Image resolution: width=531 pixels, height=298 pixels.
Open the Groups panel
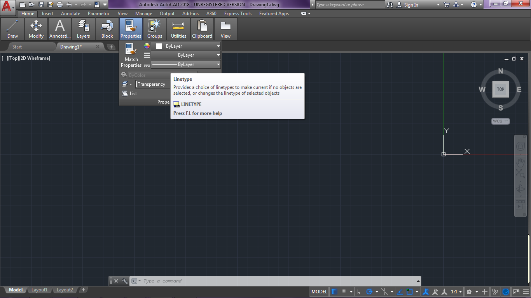155,29
